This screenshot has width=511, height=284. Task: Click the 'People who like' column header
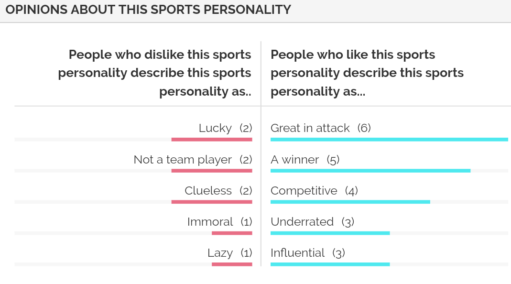[x=367, y=73]
